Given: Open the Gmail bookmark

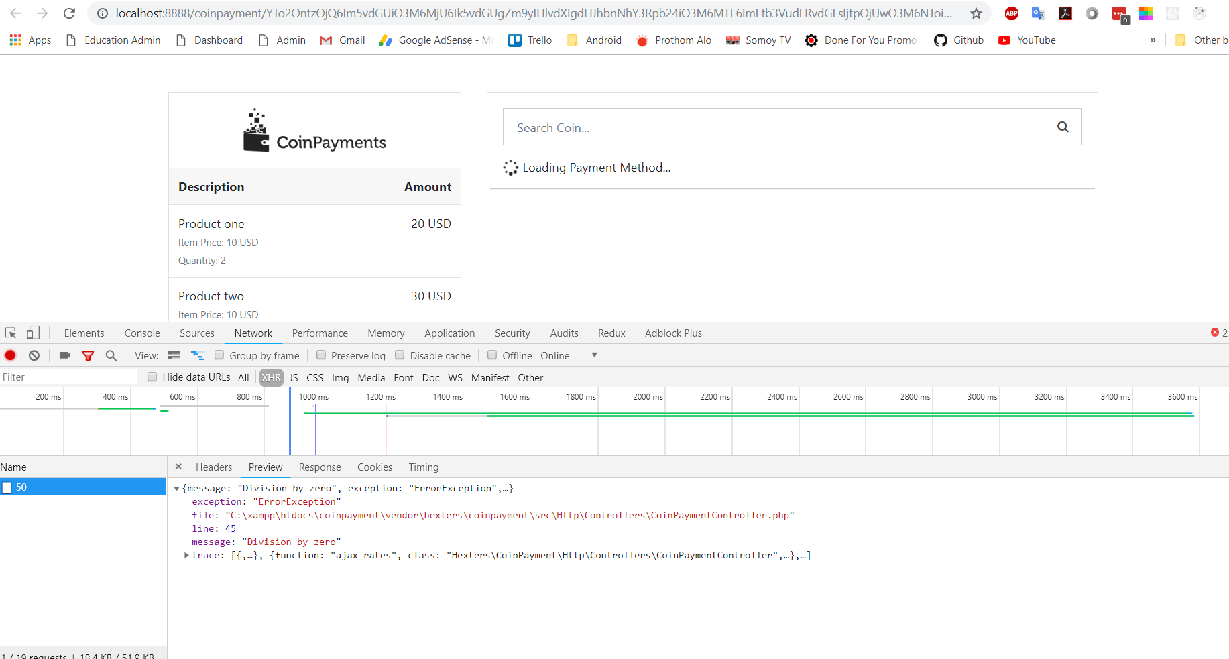Looking at the screenshot, I should pyautogui.click(x=343, y=40).
